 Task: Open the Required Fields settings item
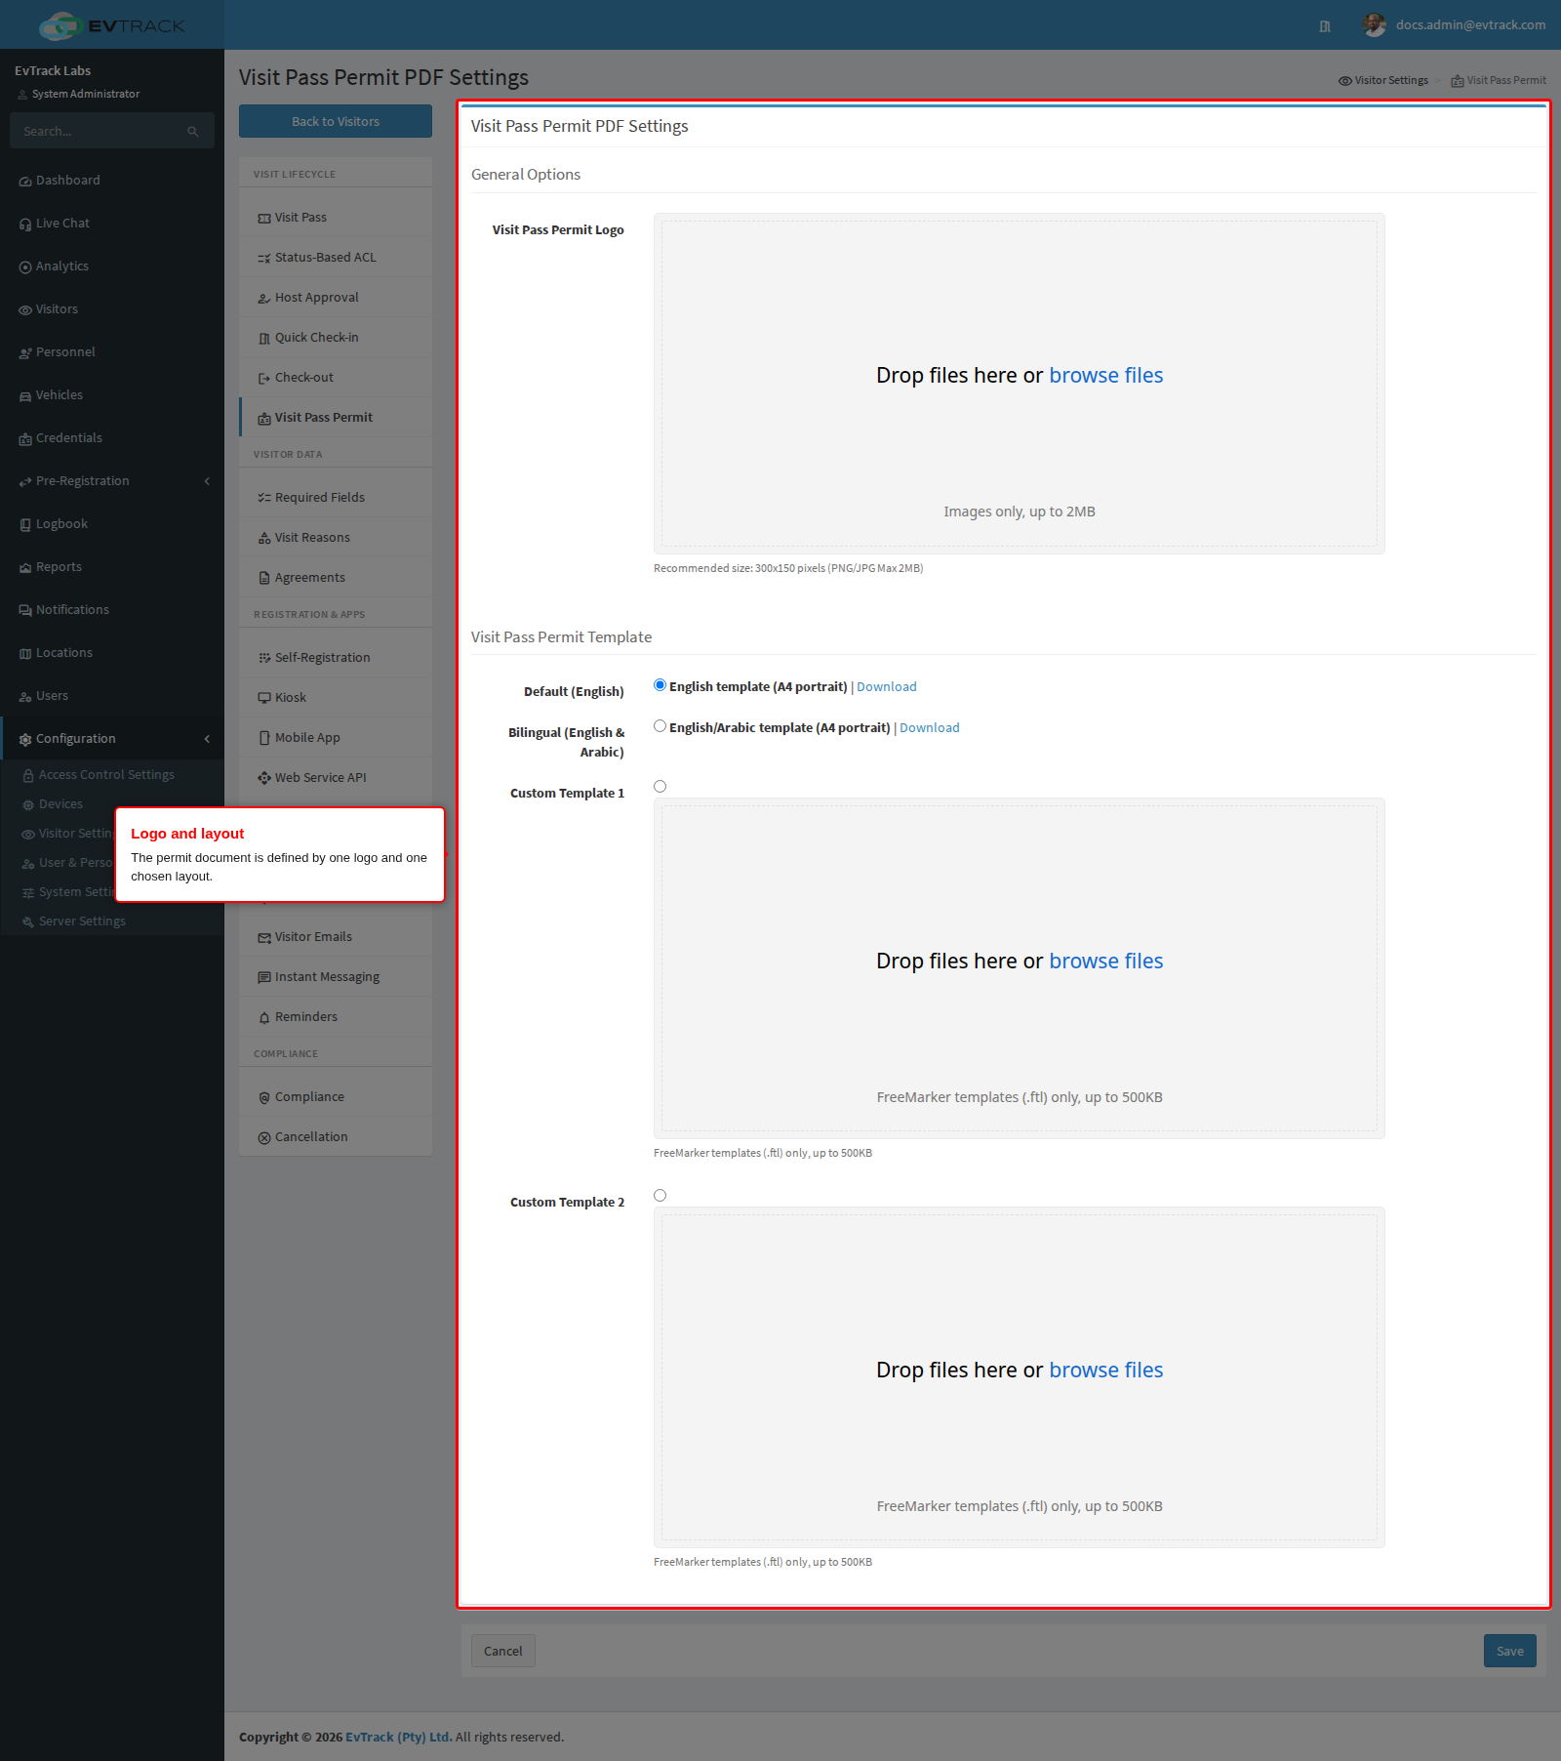(x=336, y=497)
